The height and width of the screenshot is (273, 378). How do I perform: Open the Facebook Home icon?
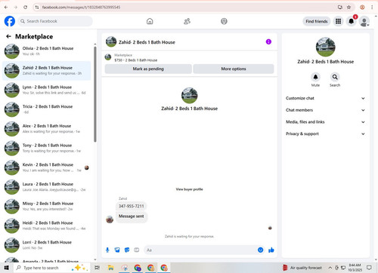[150, 21]
